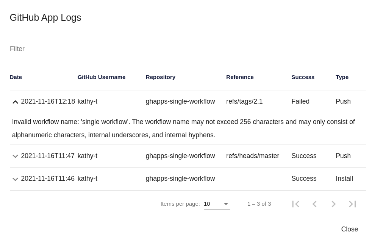The image size is (375, 239).
Task: Expand the 2021-11-16T11:46 log row
Action: coord(15,179)
